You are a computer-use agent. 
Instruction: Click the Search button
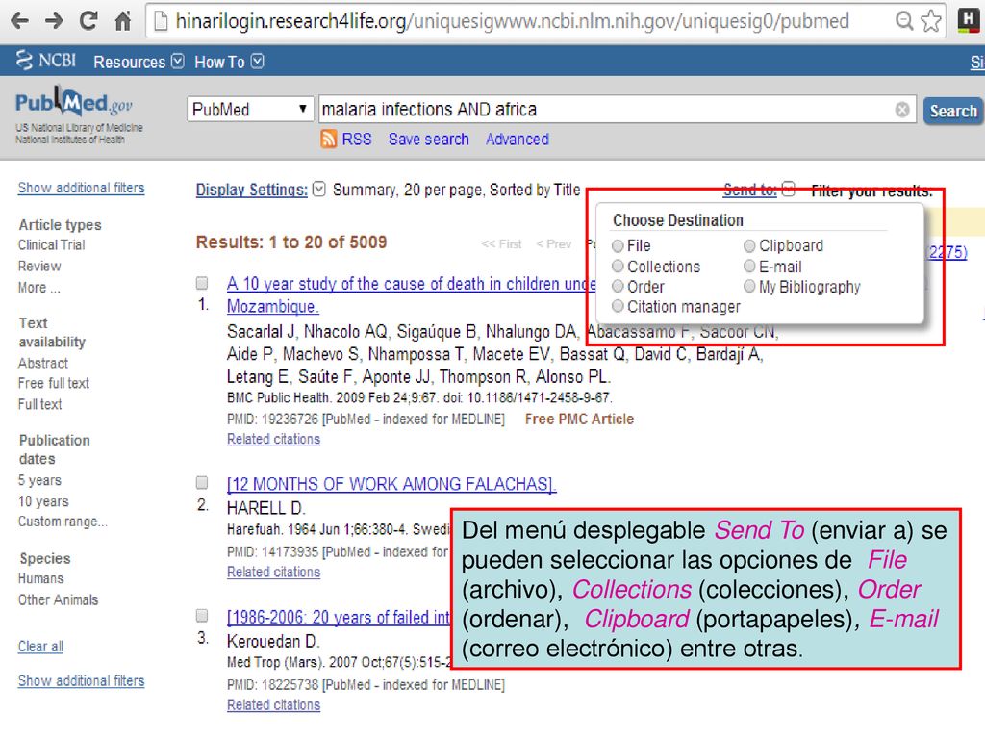952,111
